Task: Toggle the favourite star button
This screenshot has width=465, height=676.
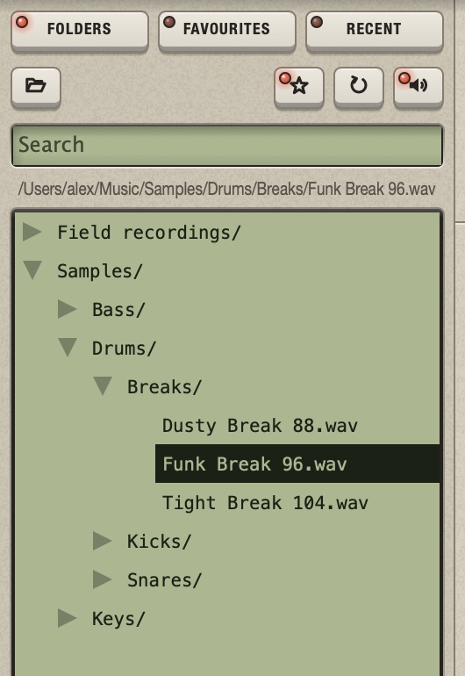Action: (x=299, y=86)
